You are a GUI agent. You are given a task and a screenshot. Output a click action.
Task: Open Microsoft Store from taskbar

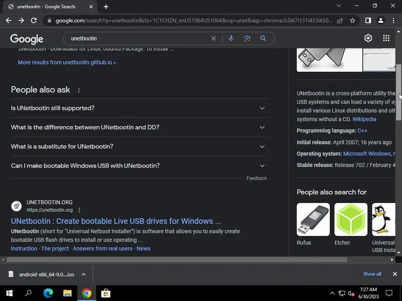[105, 293]
